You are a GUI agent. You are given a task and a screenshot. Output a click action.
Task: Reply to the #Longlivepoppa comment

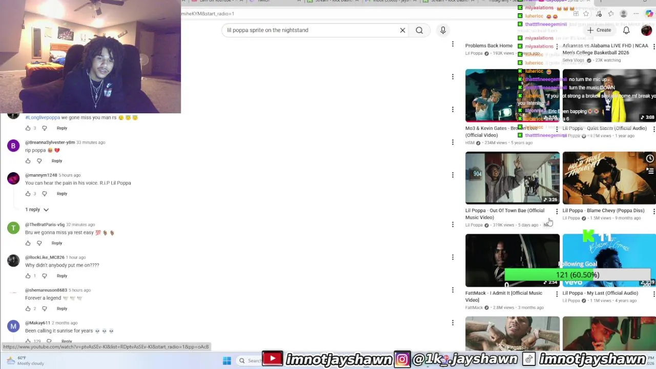tap(61, 128)
